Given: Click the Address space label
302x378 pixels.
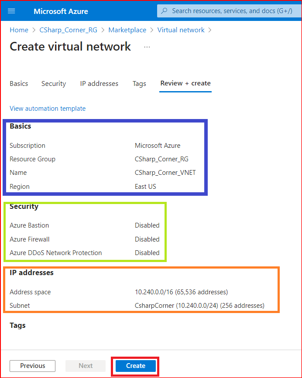Looking at the screenshot, I should pos(30,292).
